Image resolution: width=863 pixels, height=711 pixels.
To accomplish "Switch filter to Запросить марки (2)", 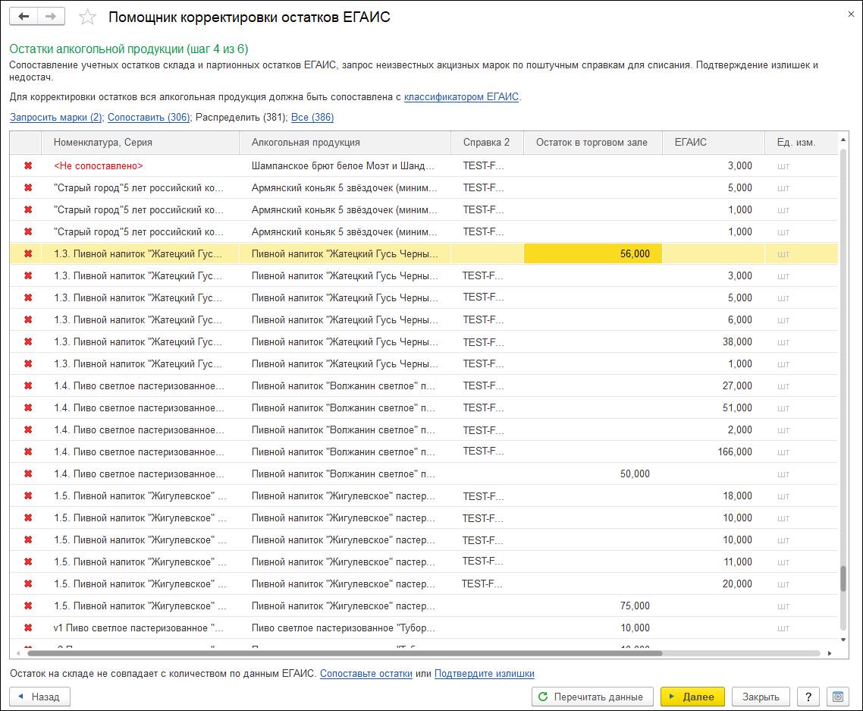I will coord(56,118).
